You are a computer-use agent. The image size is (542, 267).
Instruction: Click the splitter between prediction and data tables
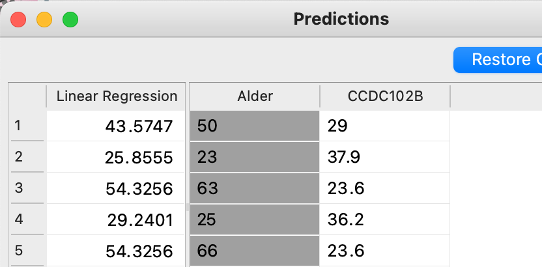(x=188, y=207)
